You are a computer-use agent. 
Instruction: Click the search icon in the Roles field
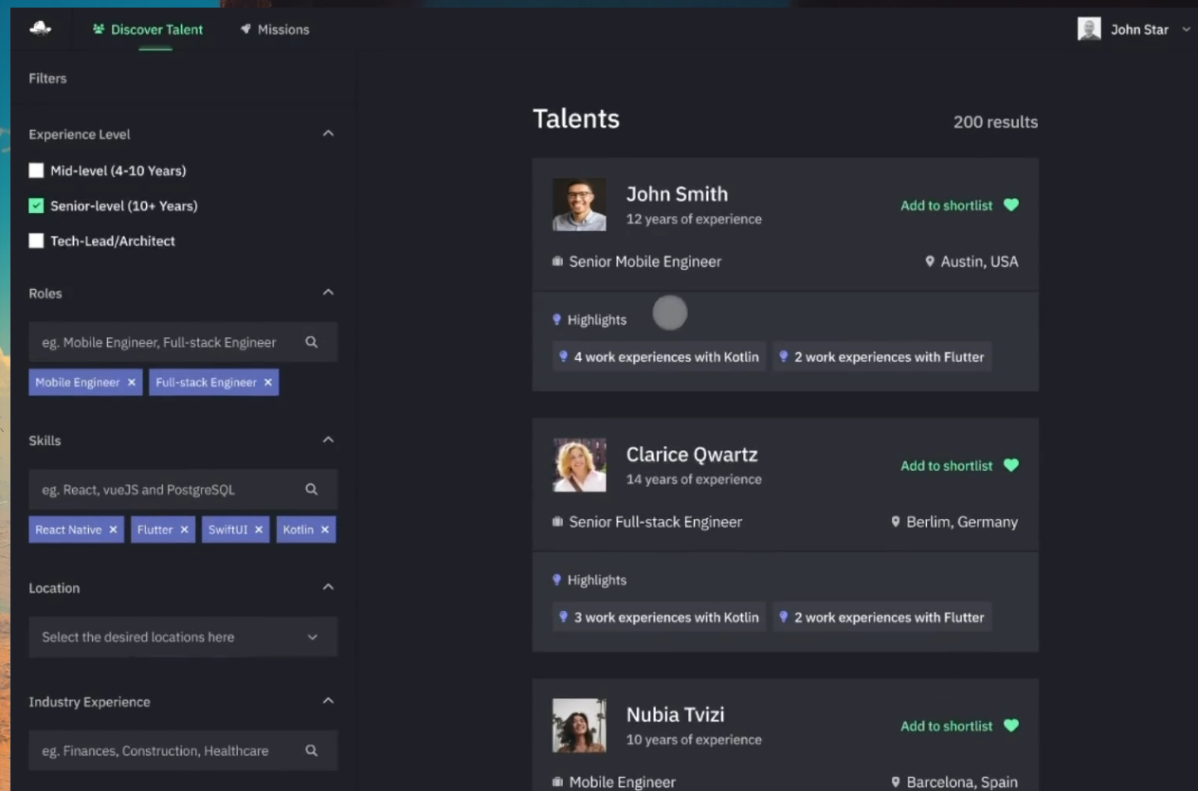click(312, 343)
